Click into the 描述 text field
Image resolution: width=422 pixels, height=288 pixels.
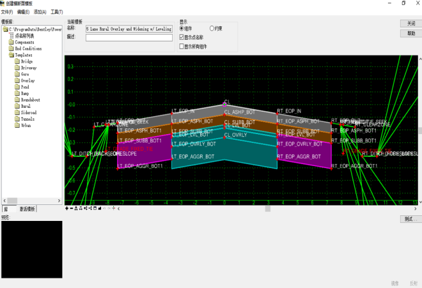pyautogui.click(x=129, y=38)
